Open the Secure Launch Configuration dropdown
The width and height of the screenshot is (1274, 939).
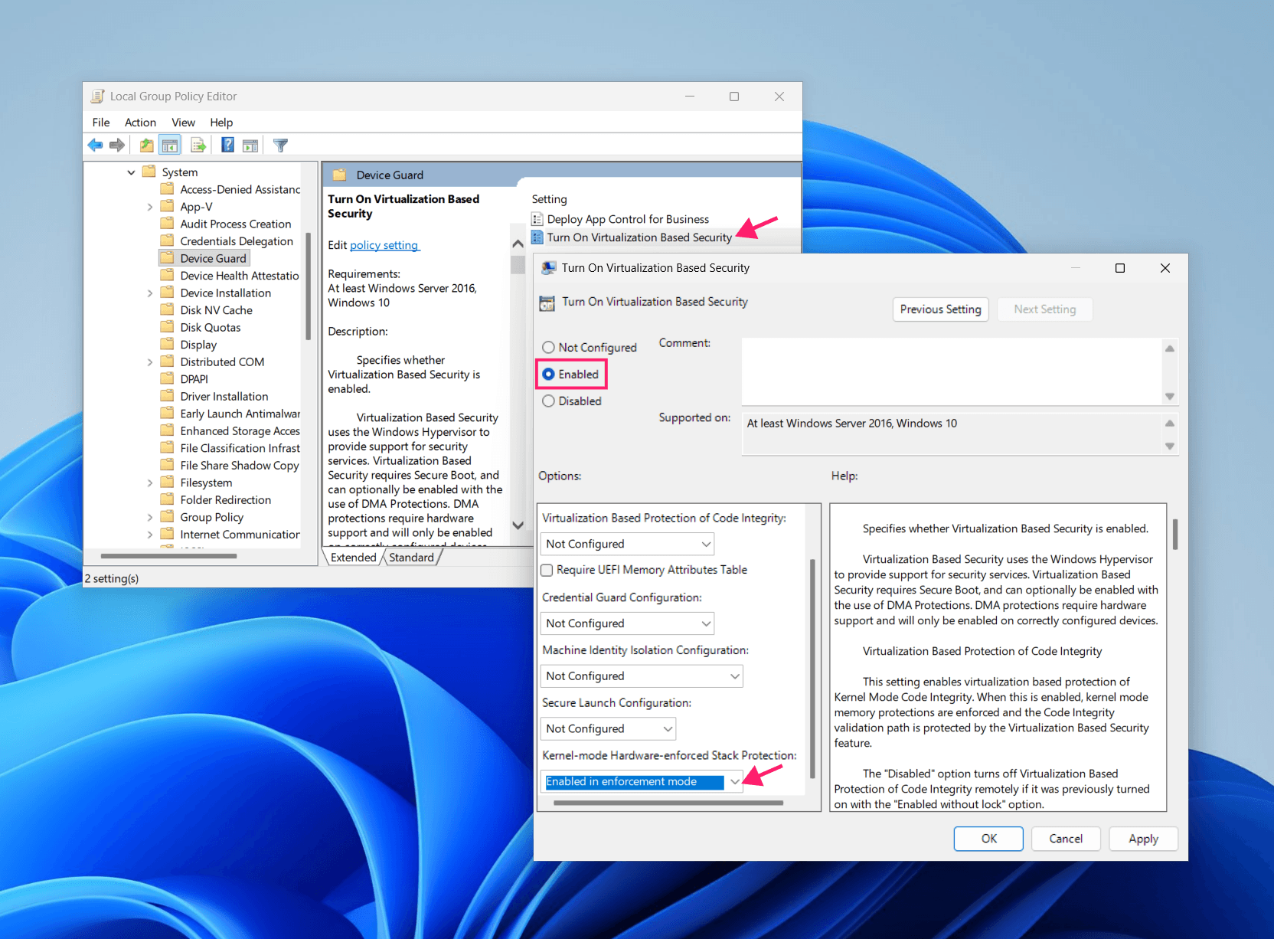609,728
